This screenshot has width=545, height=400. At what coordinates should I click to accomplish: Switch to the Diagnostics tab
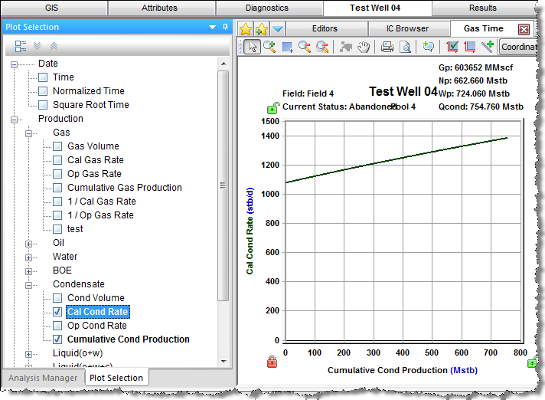point(267,8)
